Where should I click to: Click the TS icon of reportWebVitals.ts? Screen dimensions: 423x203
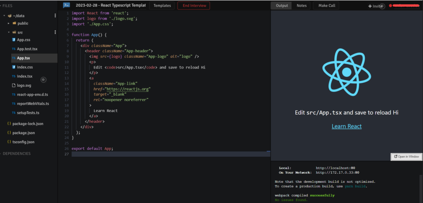point(14,104)
